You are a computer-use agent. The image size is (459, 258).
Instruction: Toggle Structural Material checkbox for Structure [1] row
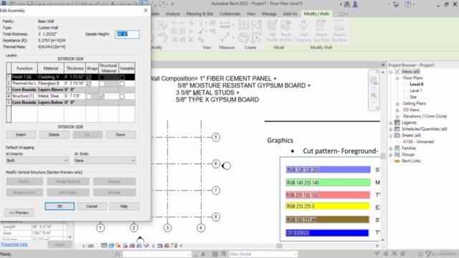(102, 96)
